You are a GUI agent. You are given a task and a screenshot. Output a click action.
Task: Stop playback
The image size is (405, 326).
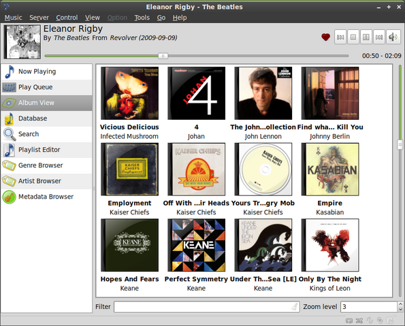click(353, 37)
